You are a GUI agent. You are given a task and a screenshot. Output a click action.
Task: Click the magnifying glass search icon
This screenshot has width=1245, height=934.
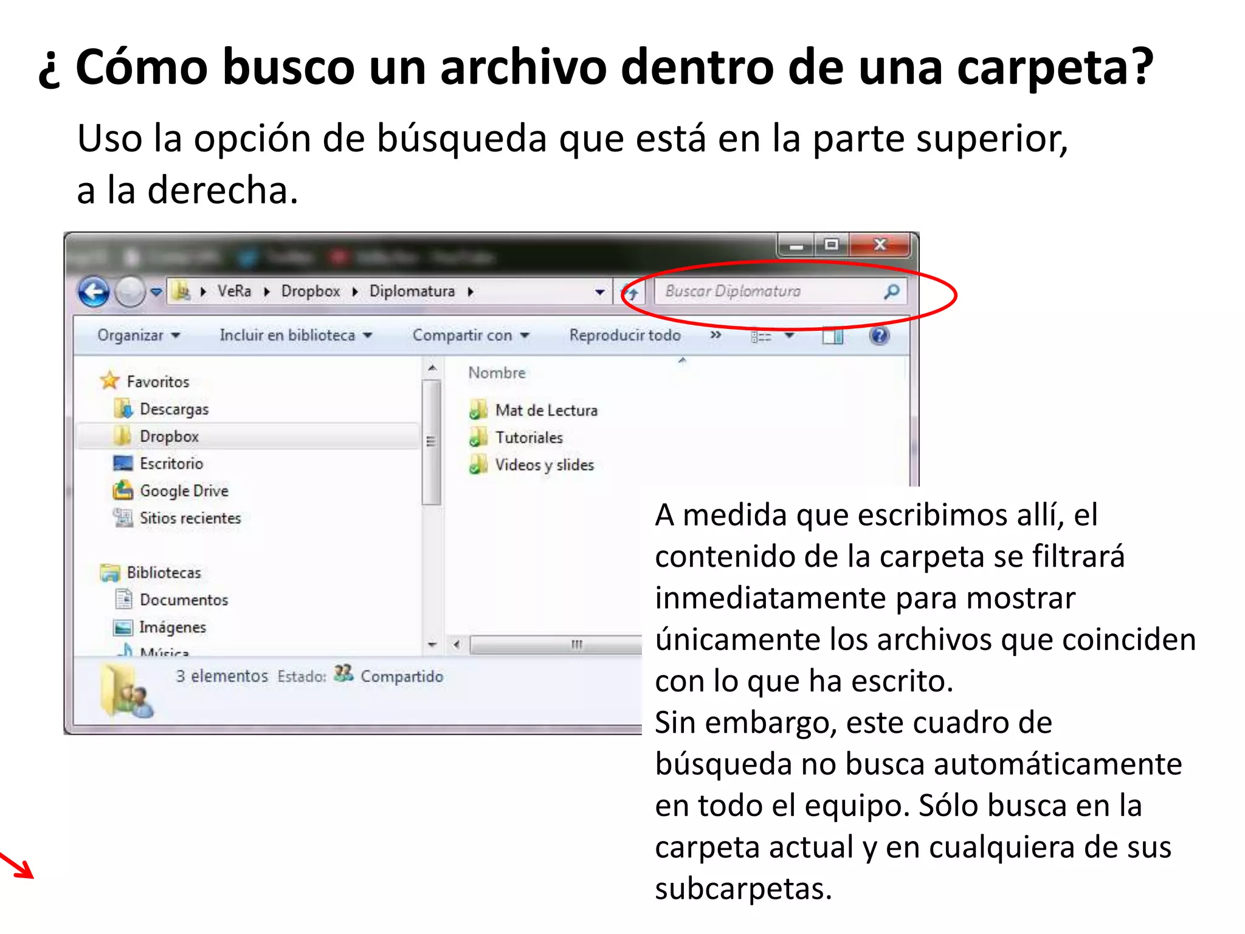point(891,291)
